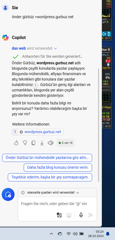115x240 pixels.
Task: Choose 'Teşekkür ederim, başka bir şey sormayacağım' suggestion
Action: (50, 177)
